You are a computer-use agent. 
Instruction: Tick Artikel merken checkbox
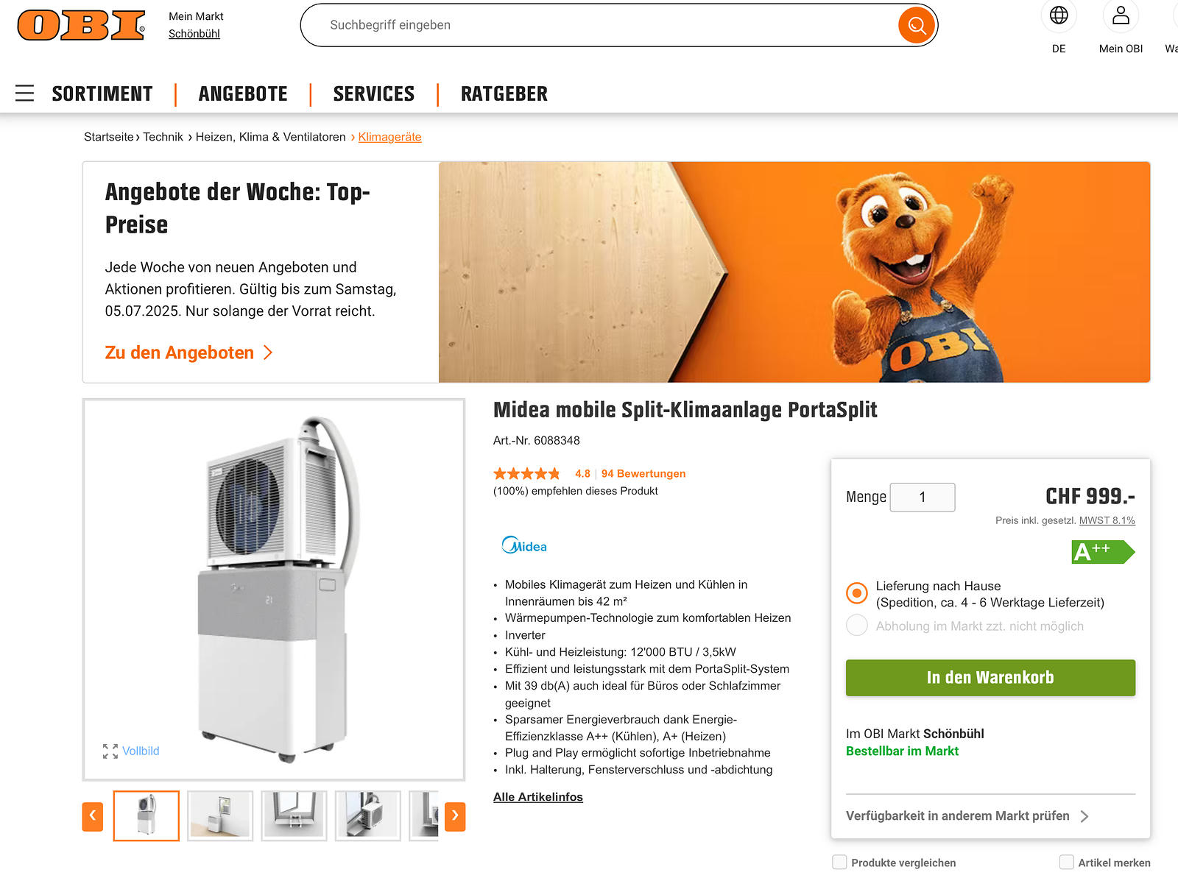[x=1066, y=862]
